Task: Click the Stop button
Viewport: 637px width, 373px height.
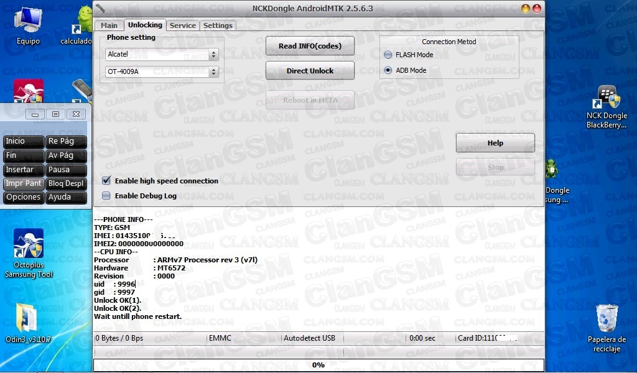Action: click(495, 167)
